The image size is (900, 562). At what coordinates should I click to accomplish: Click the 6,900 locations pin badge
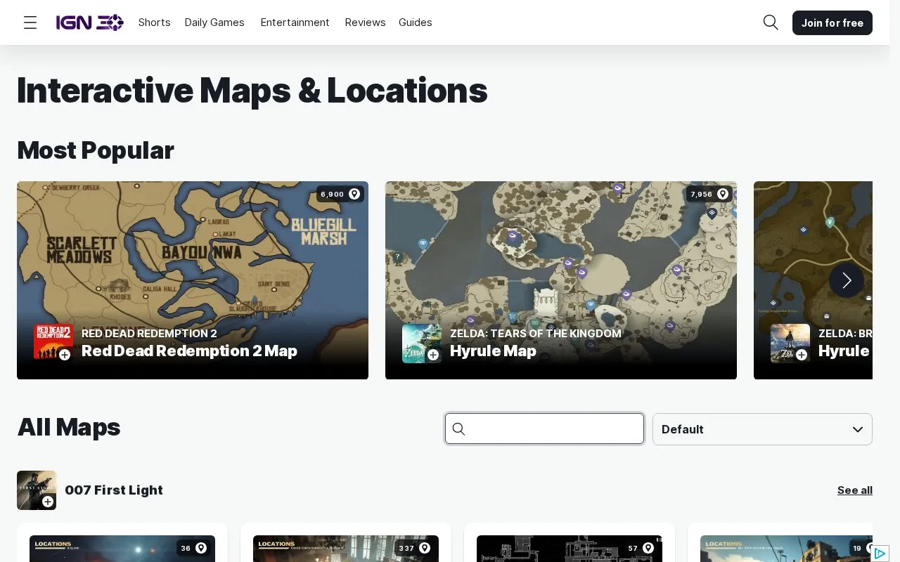click(x=340, y=194)
